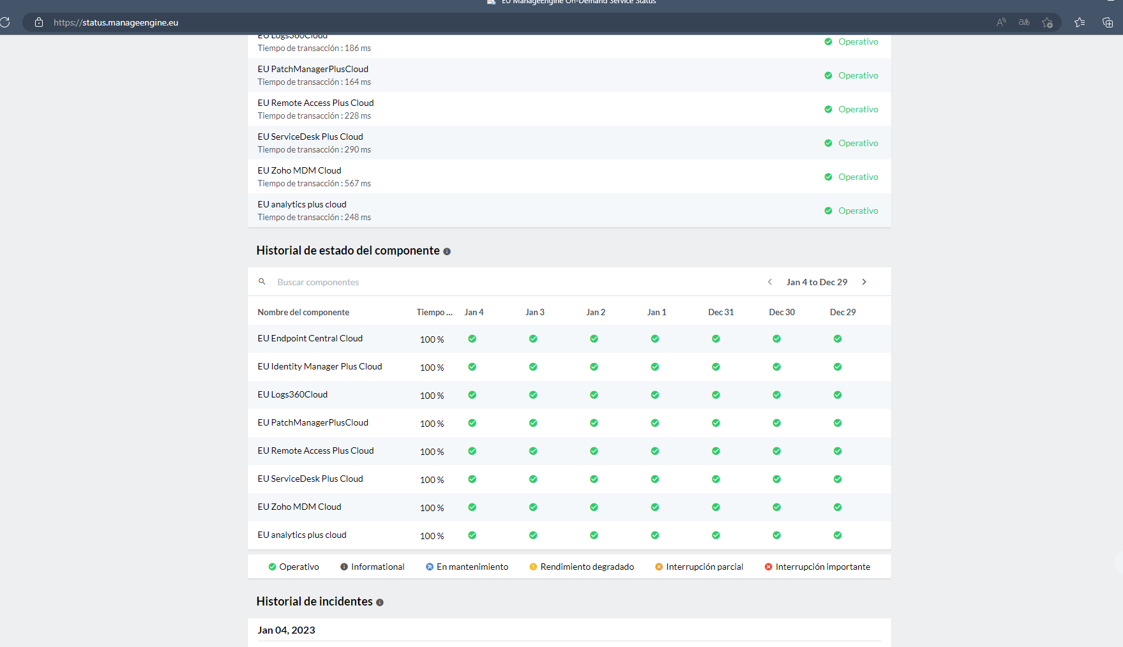
Task: Click the browser refresh icon
Action: coord(5,22)
